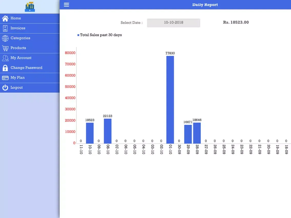Click the 18523 bar for 10-10
Viewport: 291px width, 218px height.
pos(90,133)
